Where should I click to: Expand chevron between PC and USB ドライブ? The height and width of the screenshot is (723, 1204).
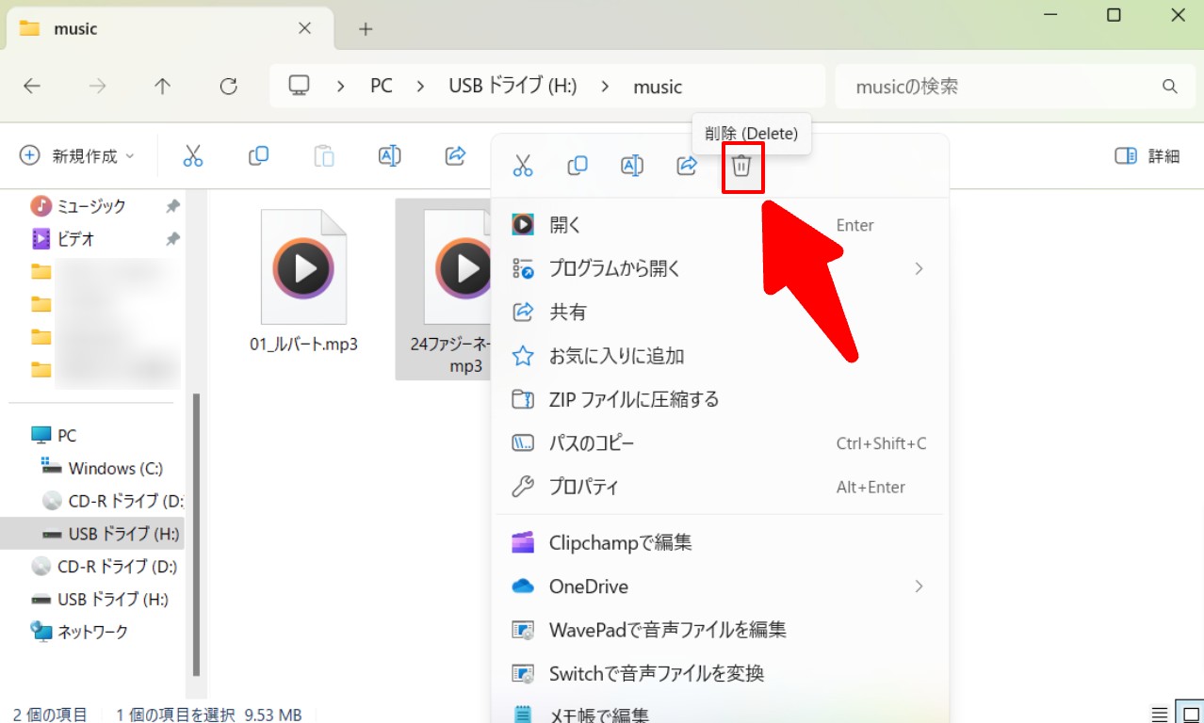click(x=421, y=87)
